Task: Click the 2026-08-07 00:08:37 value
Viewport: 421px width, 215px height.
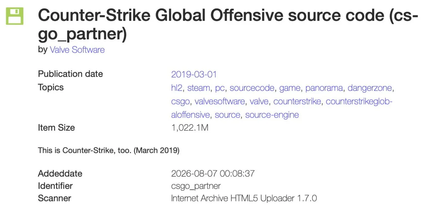Action: point(213,174)
